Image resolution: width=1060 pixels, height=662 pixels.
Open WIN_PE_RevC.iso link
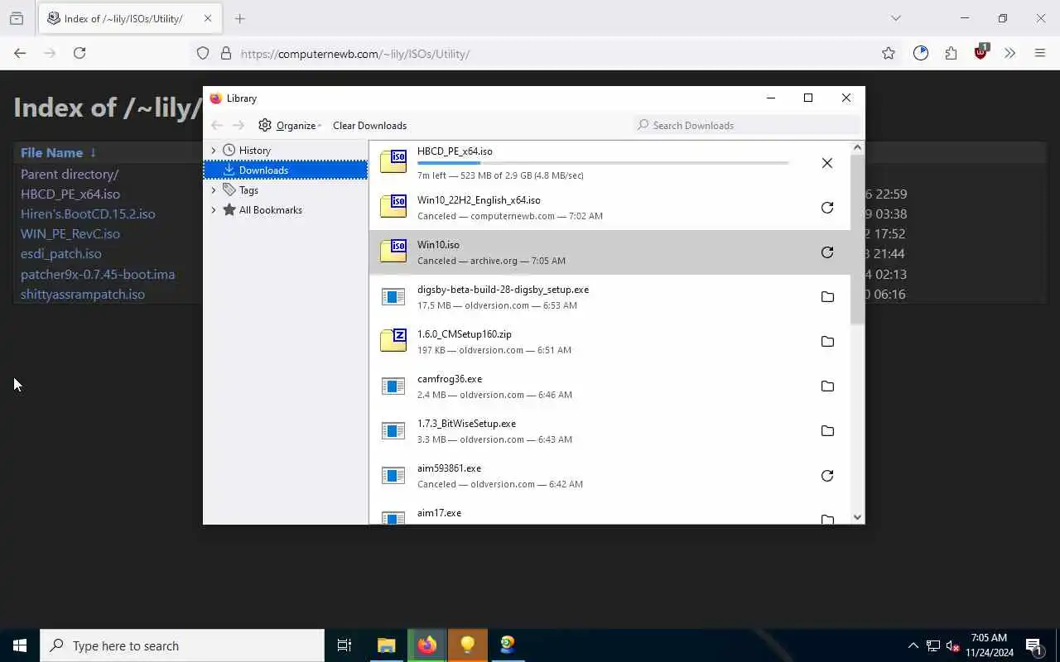[x=70, y=234]
